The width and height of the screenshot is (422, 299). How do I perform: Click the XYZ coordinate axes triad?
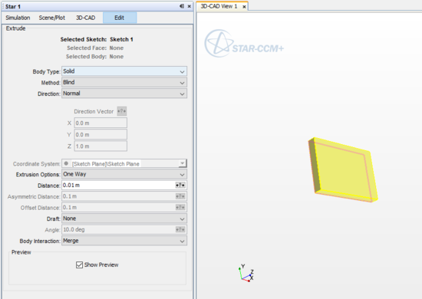(246, 273)
